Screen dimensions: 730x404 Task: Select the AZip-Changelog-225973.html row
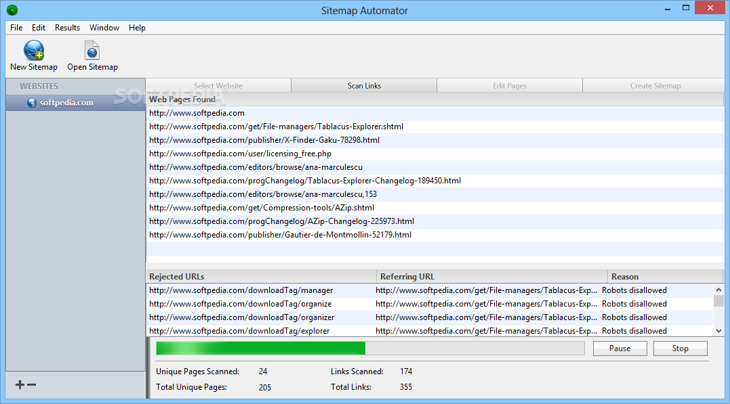coord(435,221)
